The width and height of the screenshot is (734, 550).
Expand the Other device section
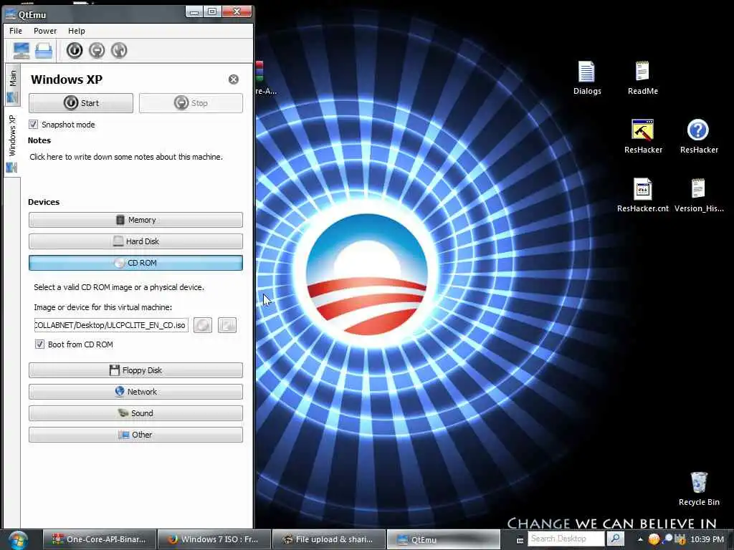[135, 435]
